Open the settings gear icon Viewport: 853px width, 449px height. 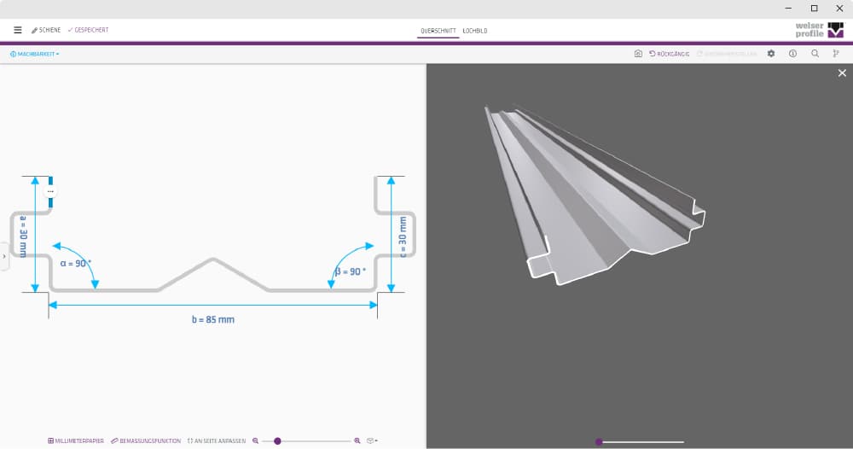[771, 54]
